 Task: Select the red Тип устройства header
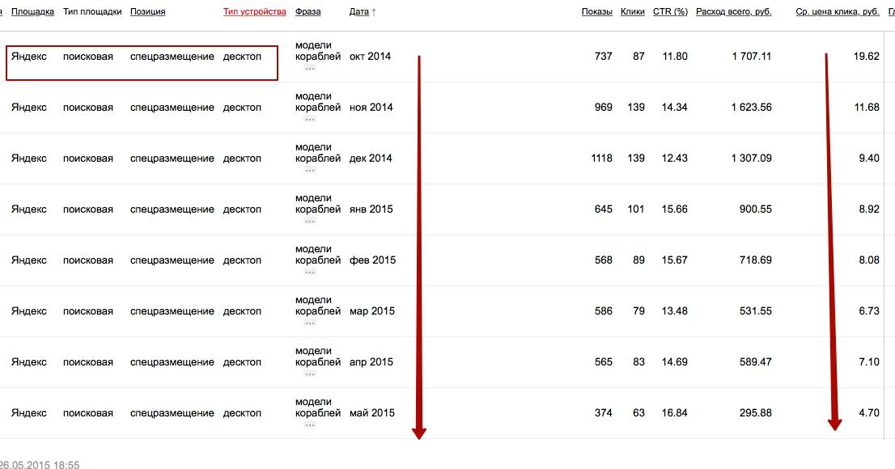(x=254, y=12)
